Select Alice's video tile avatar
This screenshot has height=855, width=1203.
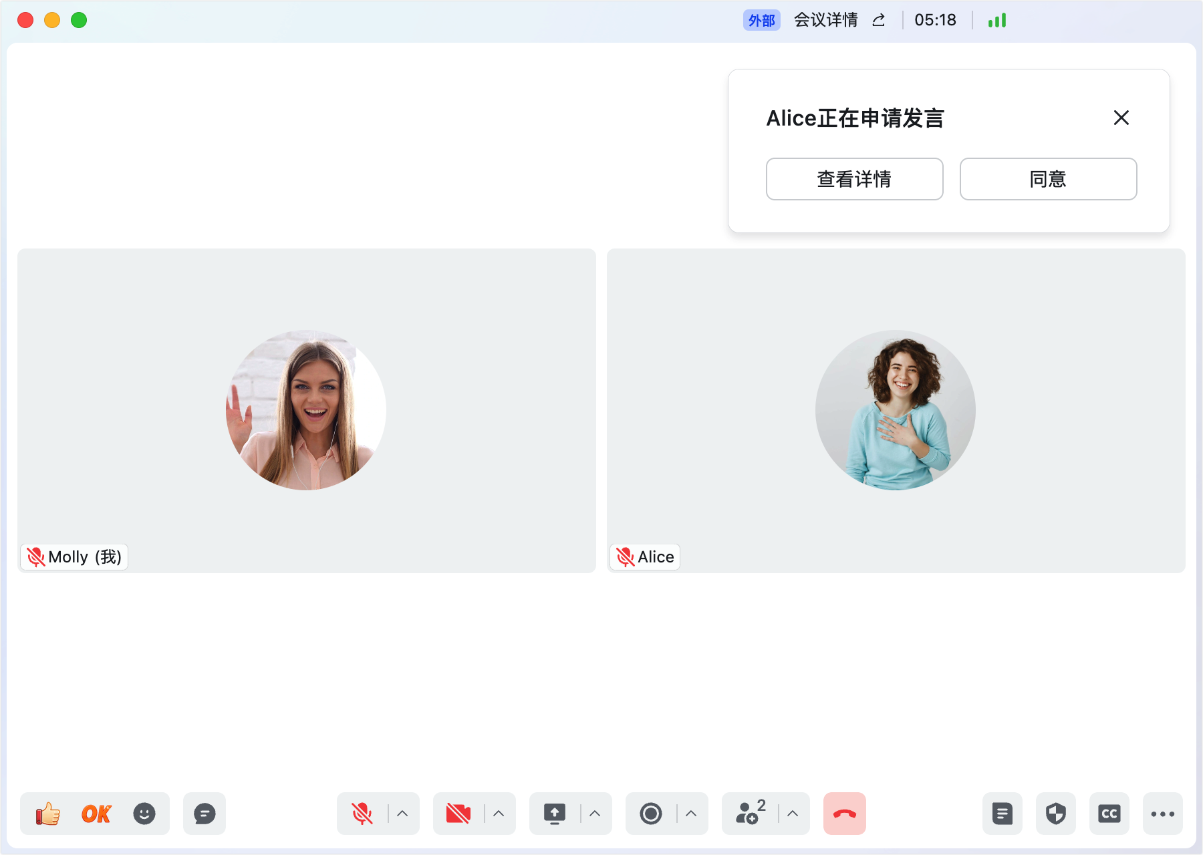pos(896,410)
